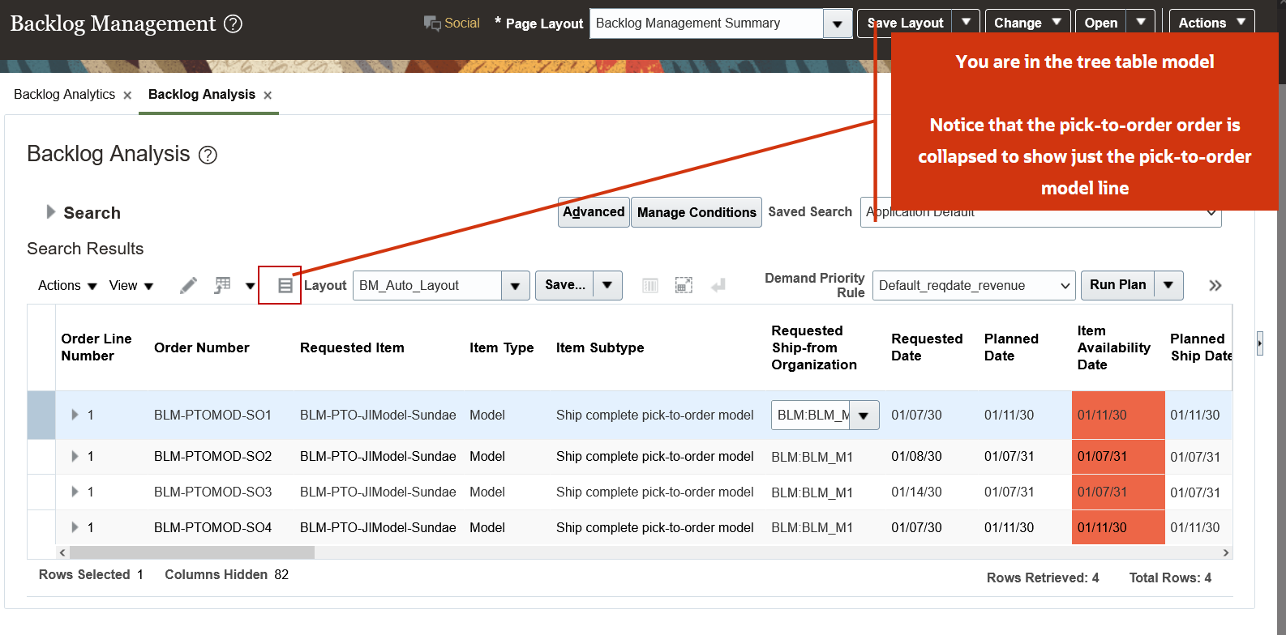Click the pencil edit icon in toolbar
The image size is (1286, 635).
tap(188, 285)
